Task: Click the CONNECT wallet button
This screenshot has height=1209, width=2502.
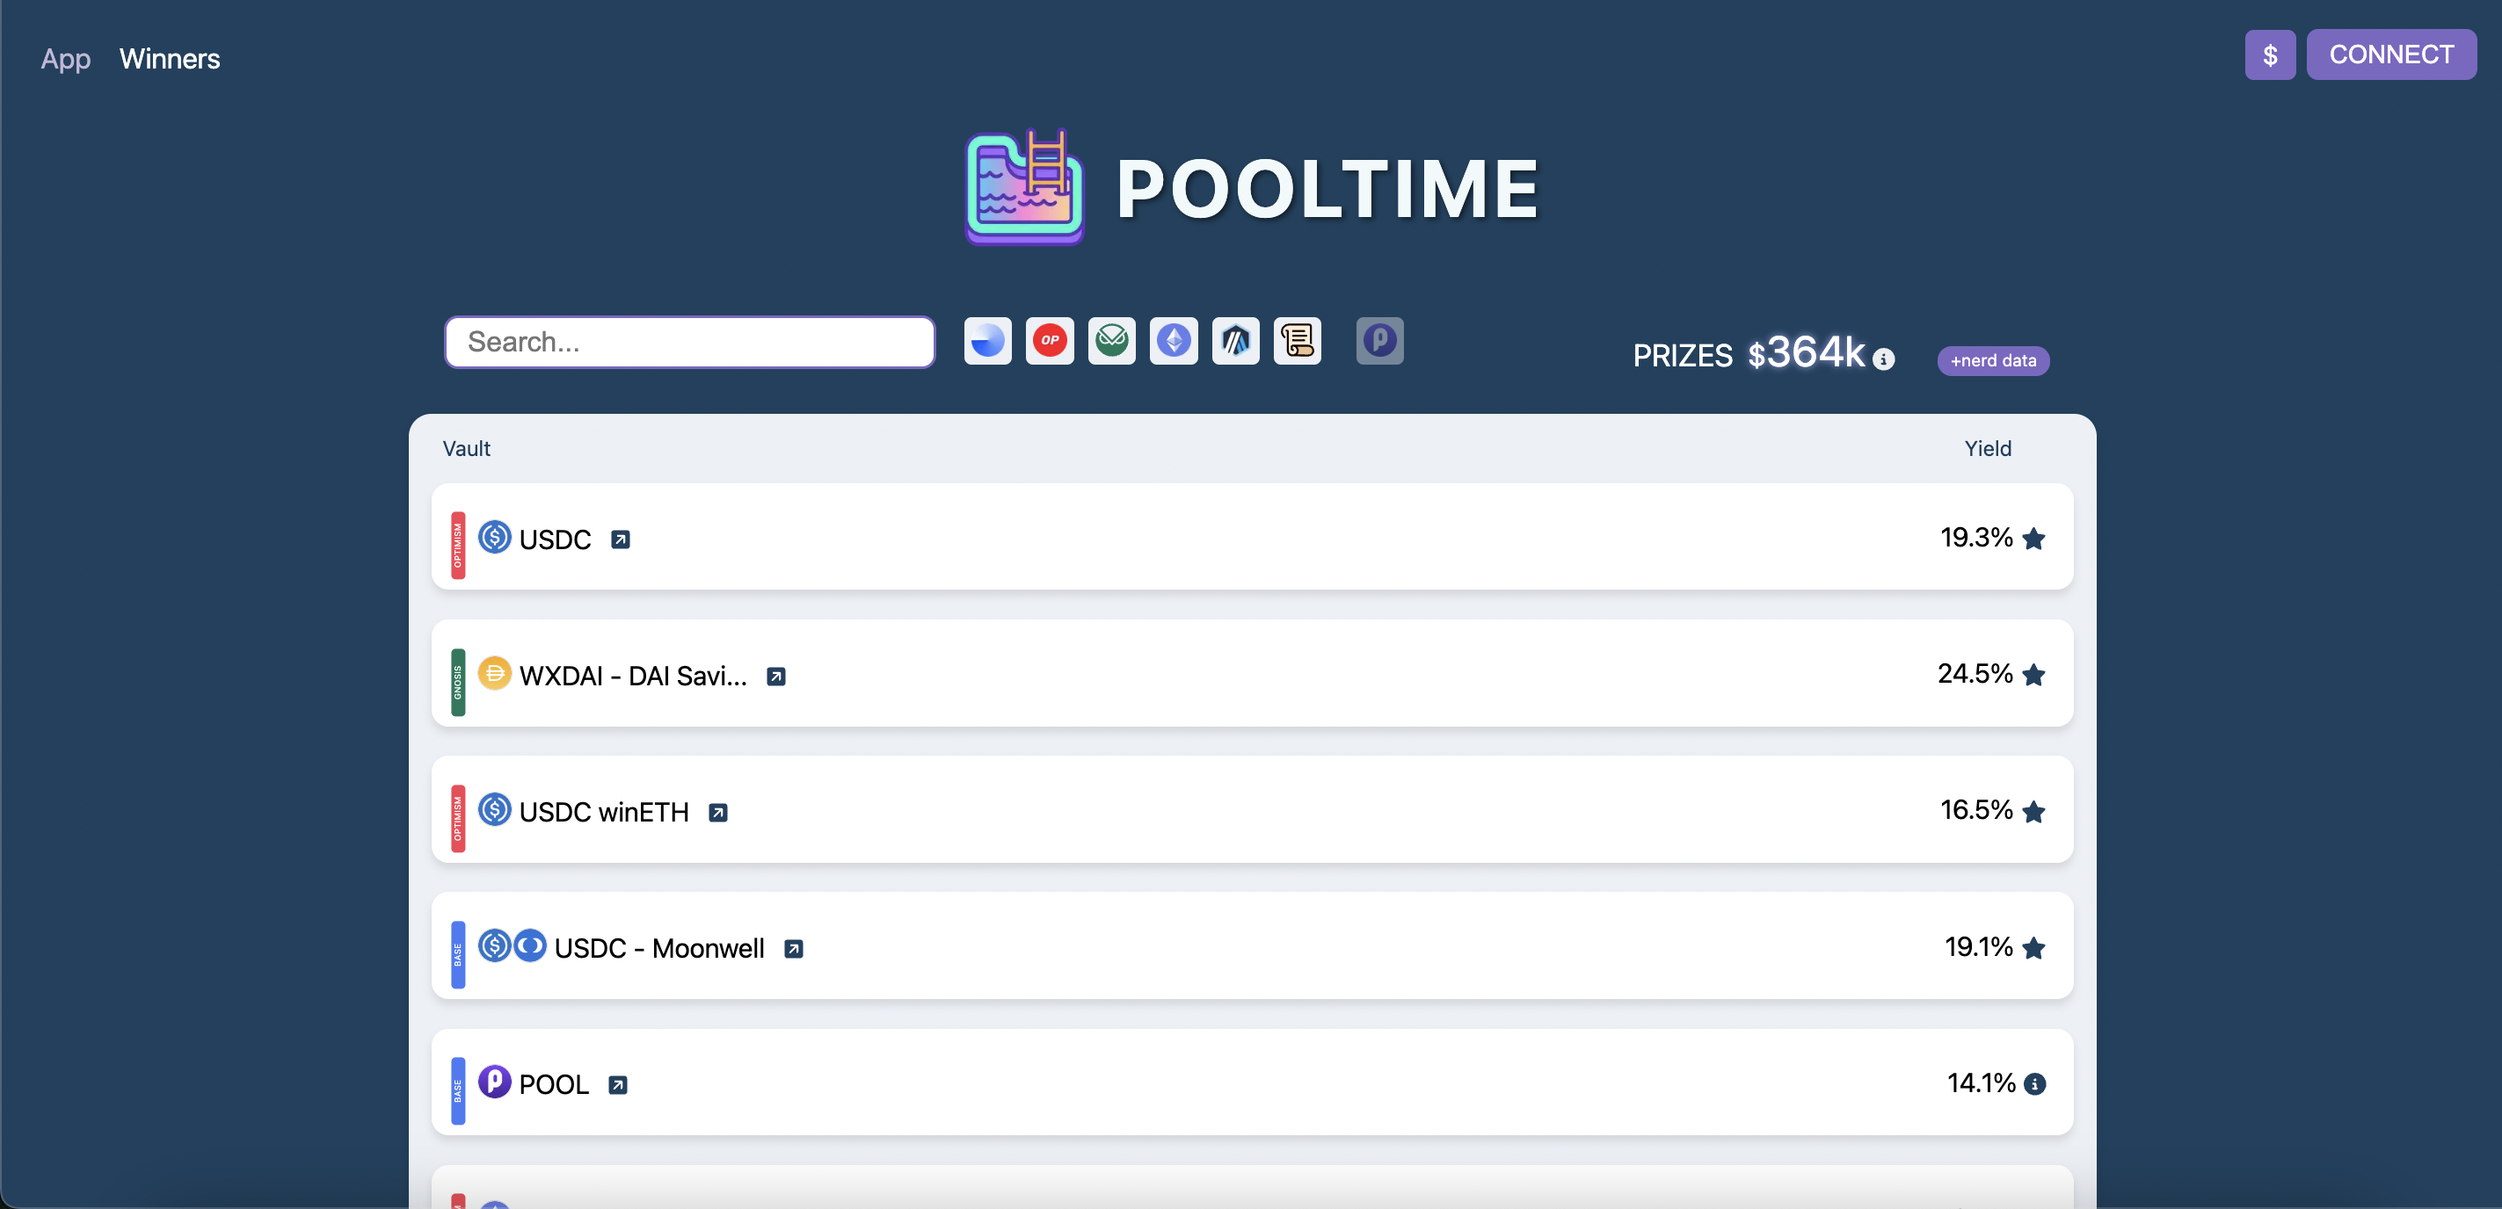Action: coord(2392,54)
